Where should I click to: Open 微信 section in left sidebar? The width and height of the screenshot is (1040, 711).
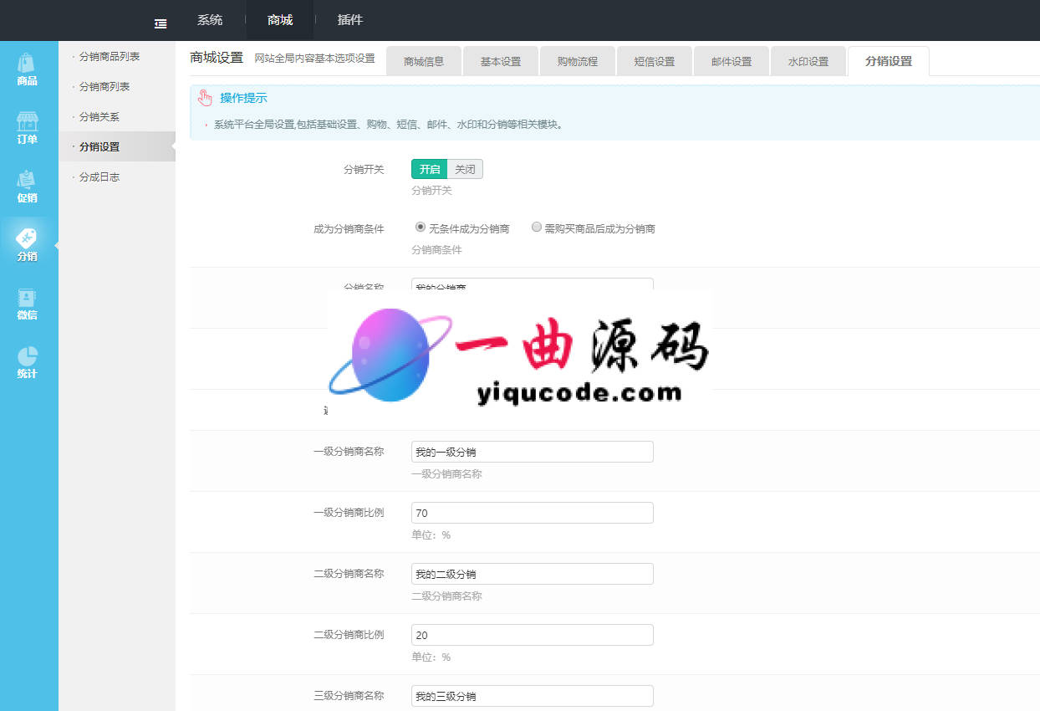point(28,304)
